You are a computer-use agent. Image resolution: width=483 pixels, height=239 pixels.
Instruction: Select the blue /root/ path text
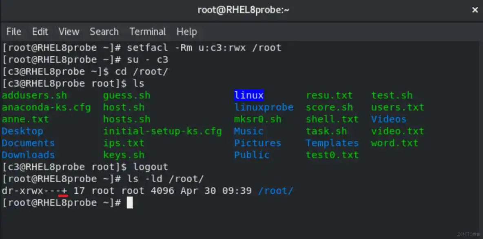tap(276, 190)
